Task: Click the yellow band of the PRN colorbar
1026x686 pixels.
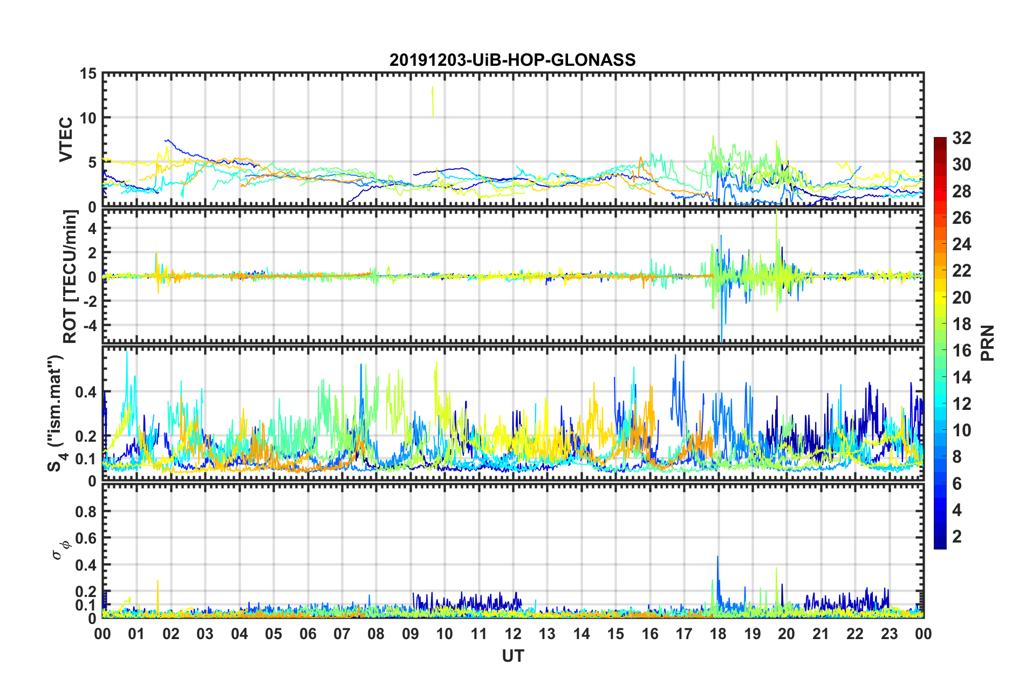Action: click(940, 298)
